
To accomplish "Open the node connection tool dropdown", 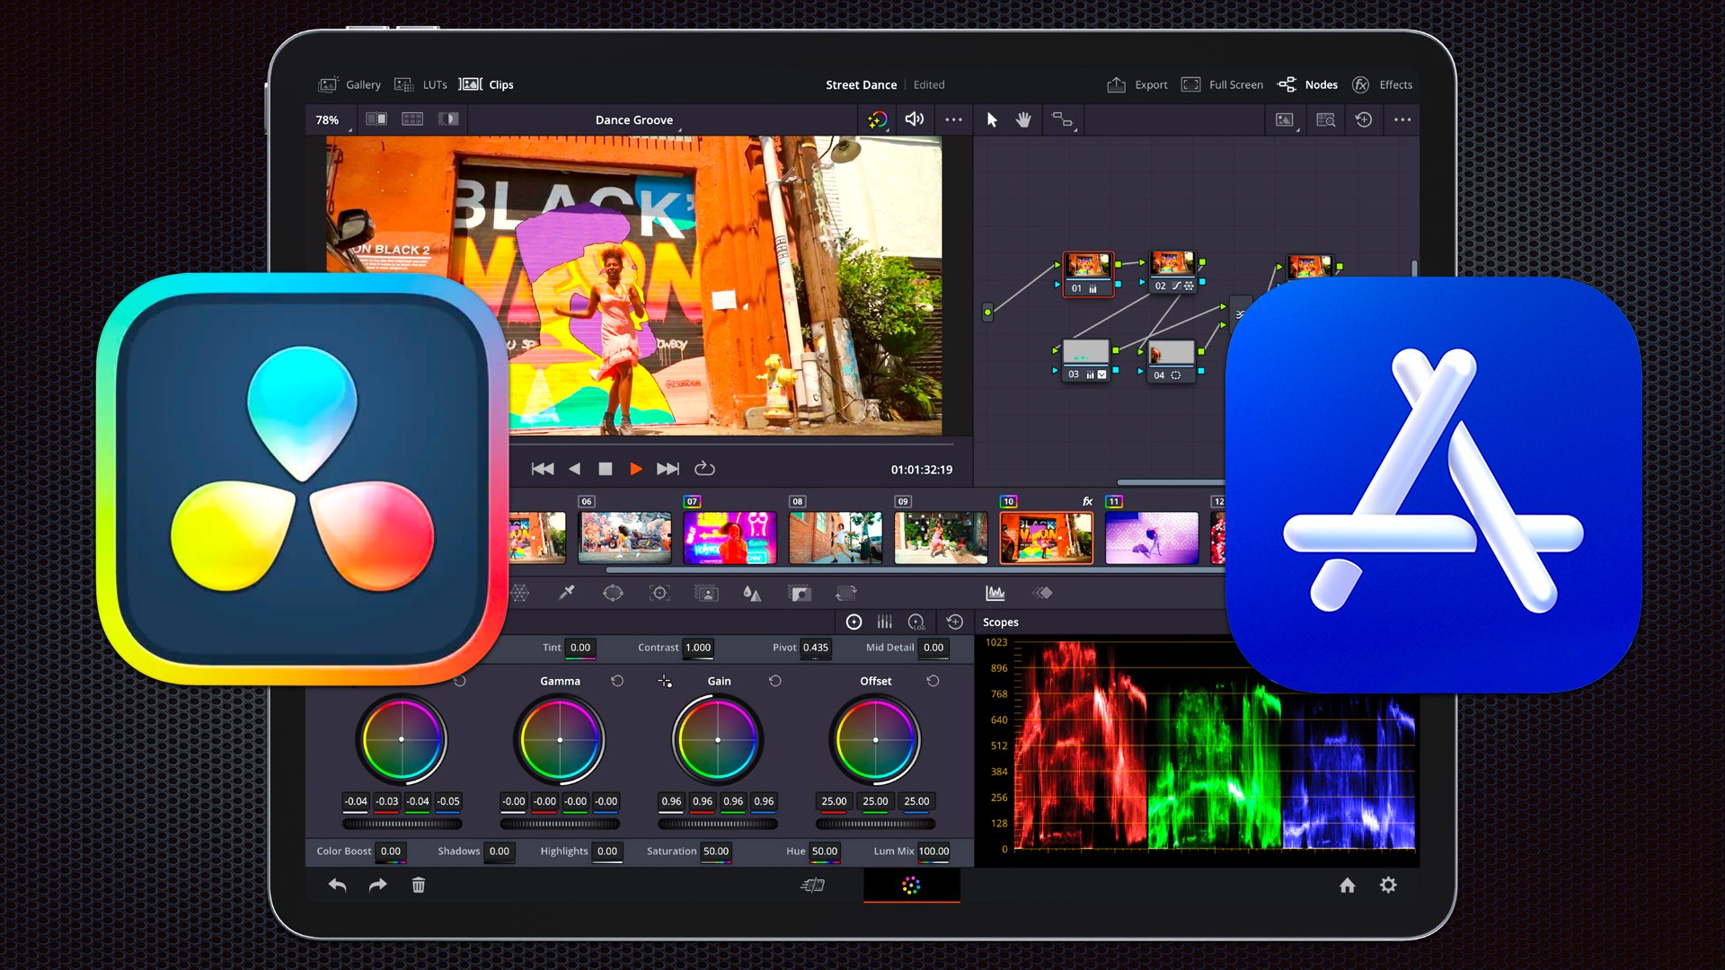I will (1064, 119).
